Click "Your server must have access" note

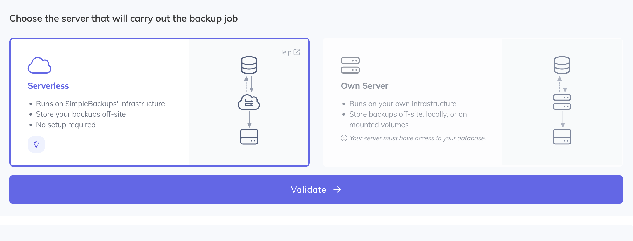418,138
